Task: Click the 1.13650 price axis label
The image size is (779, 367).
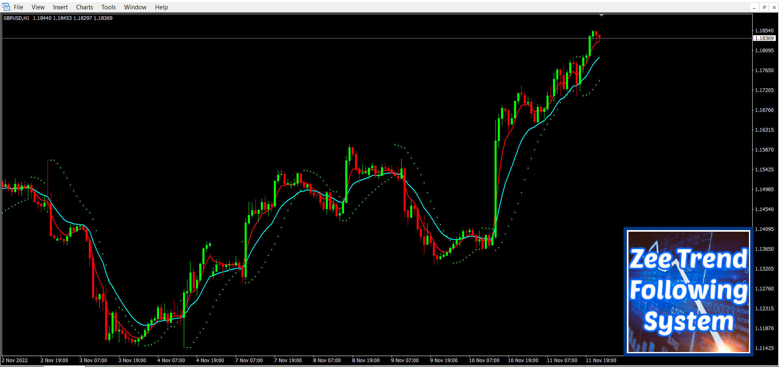Action: pos(764,249)
